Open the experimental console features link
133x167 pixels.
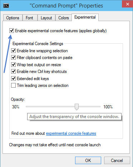[x=71, y=133]
